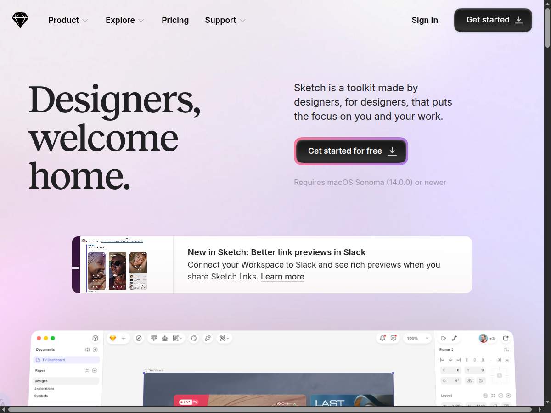Click the flip horizontal icon in inspector
The image size is (551, 413).
[469, 380]
